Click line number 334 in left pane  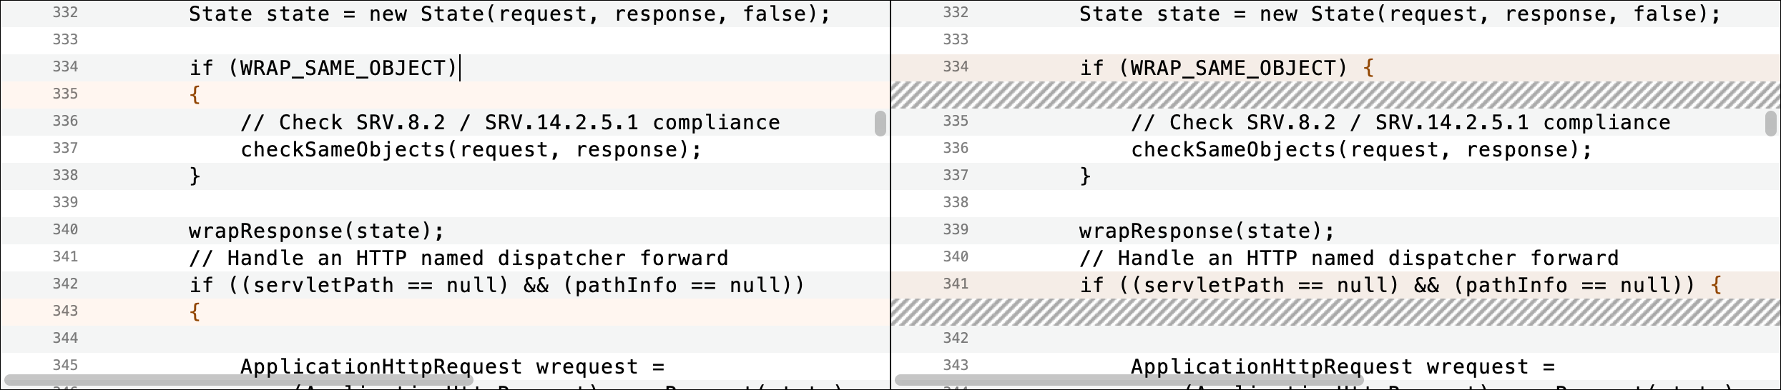pos(65,67)
